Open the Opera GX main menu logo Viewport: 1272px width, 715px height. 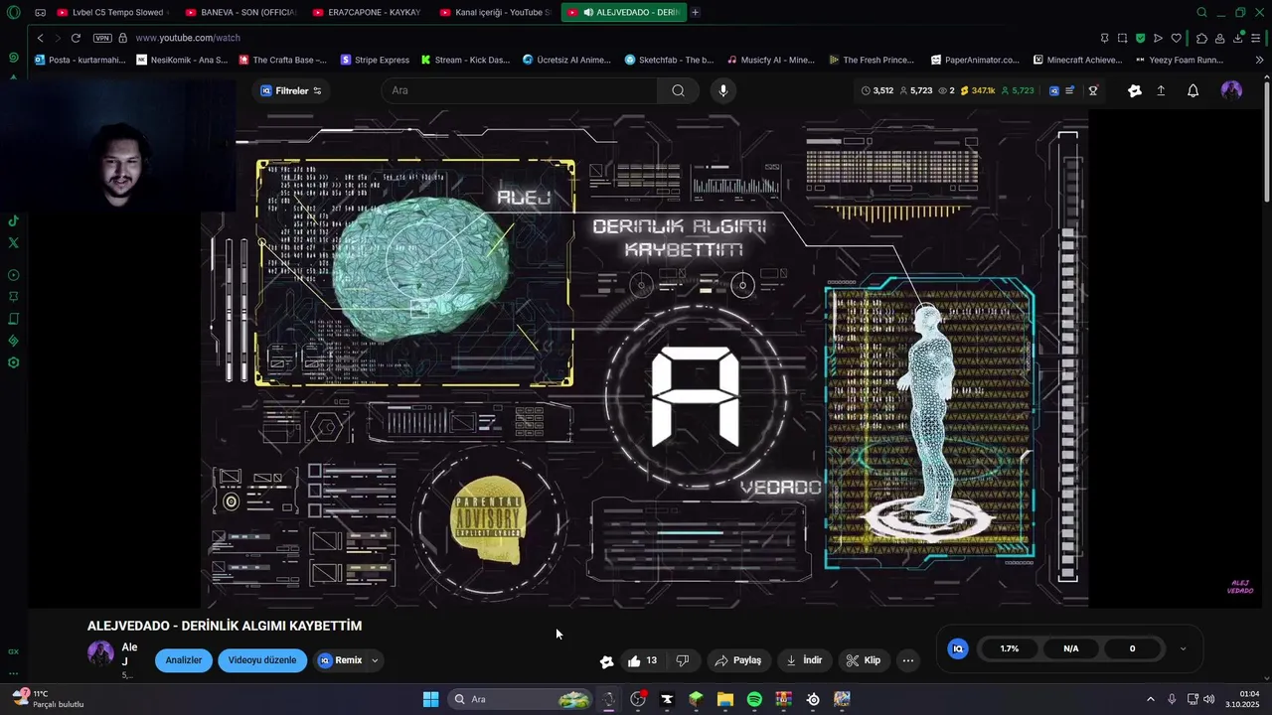click(x=13, y=12)
